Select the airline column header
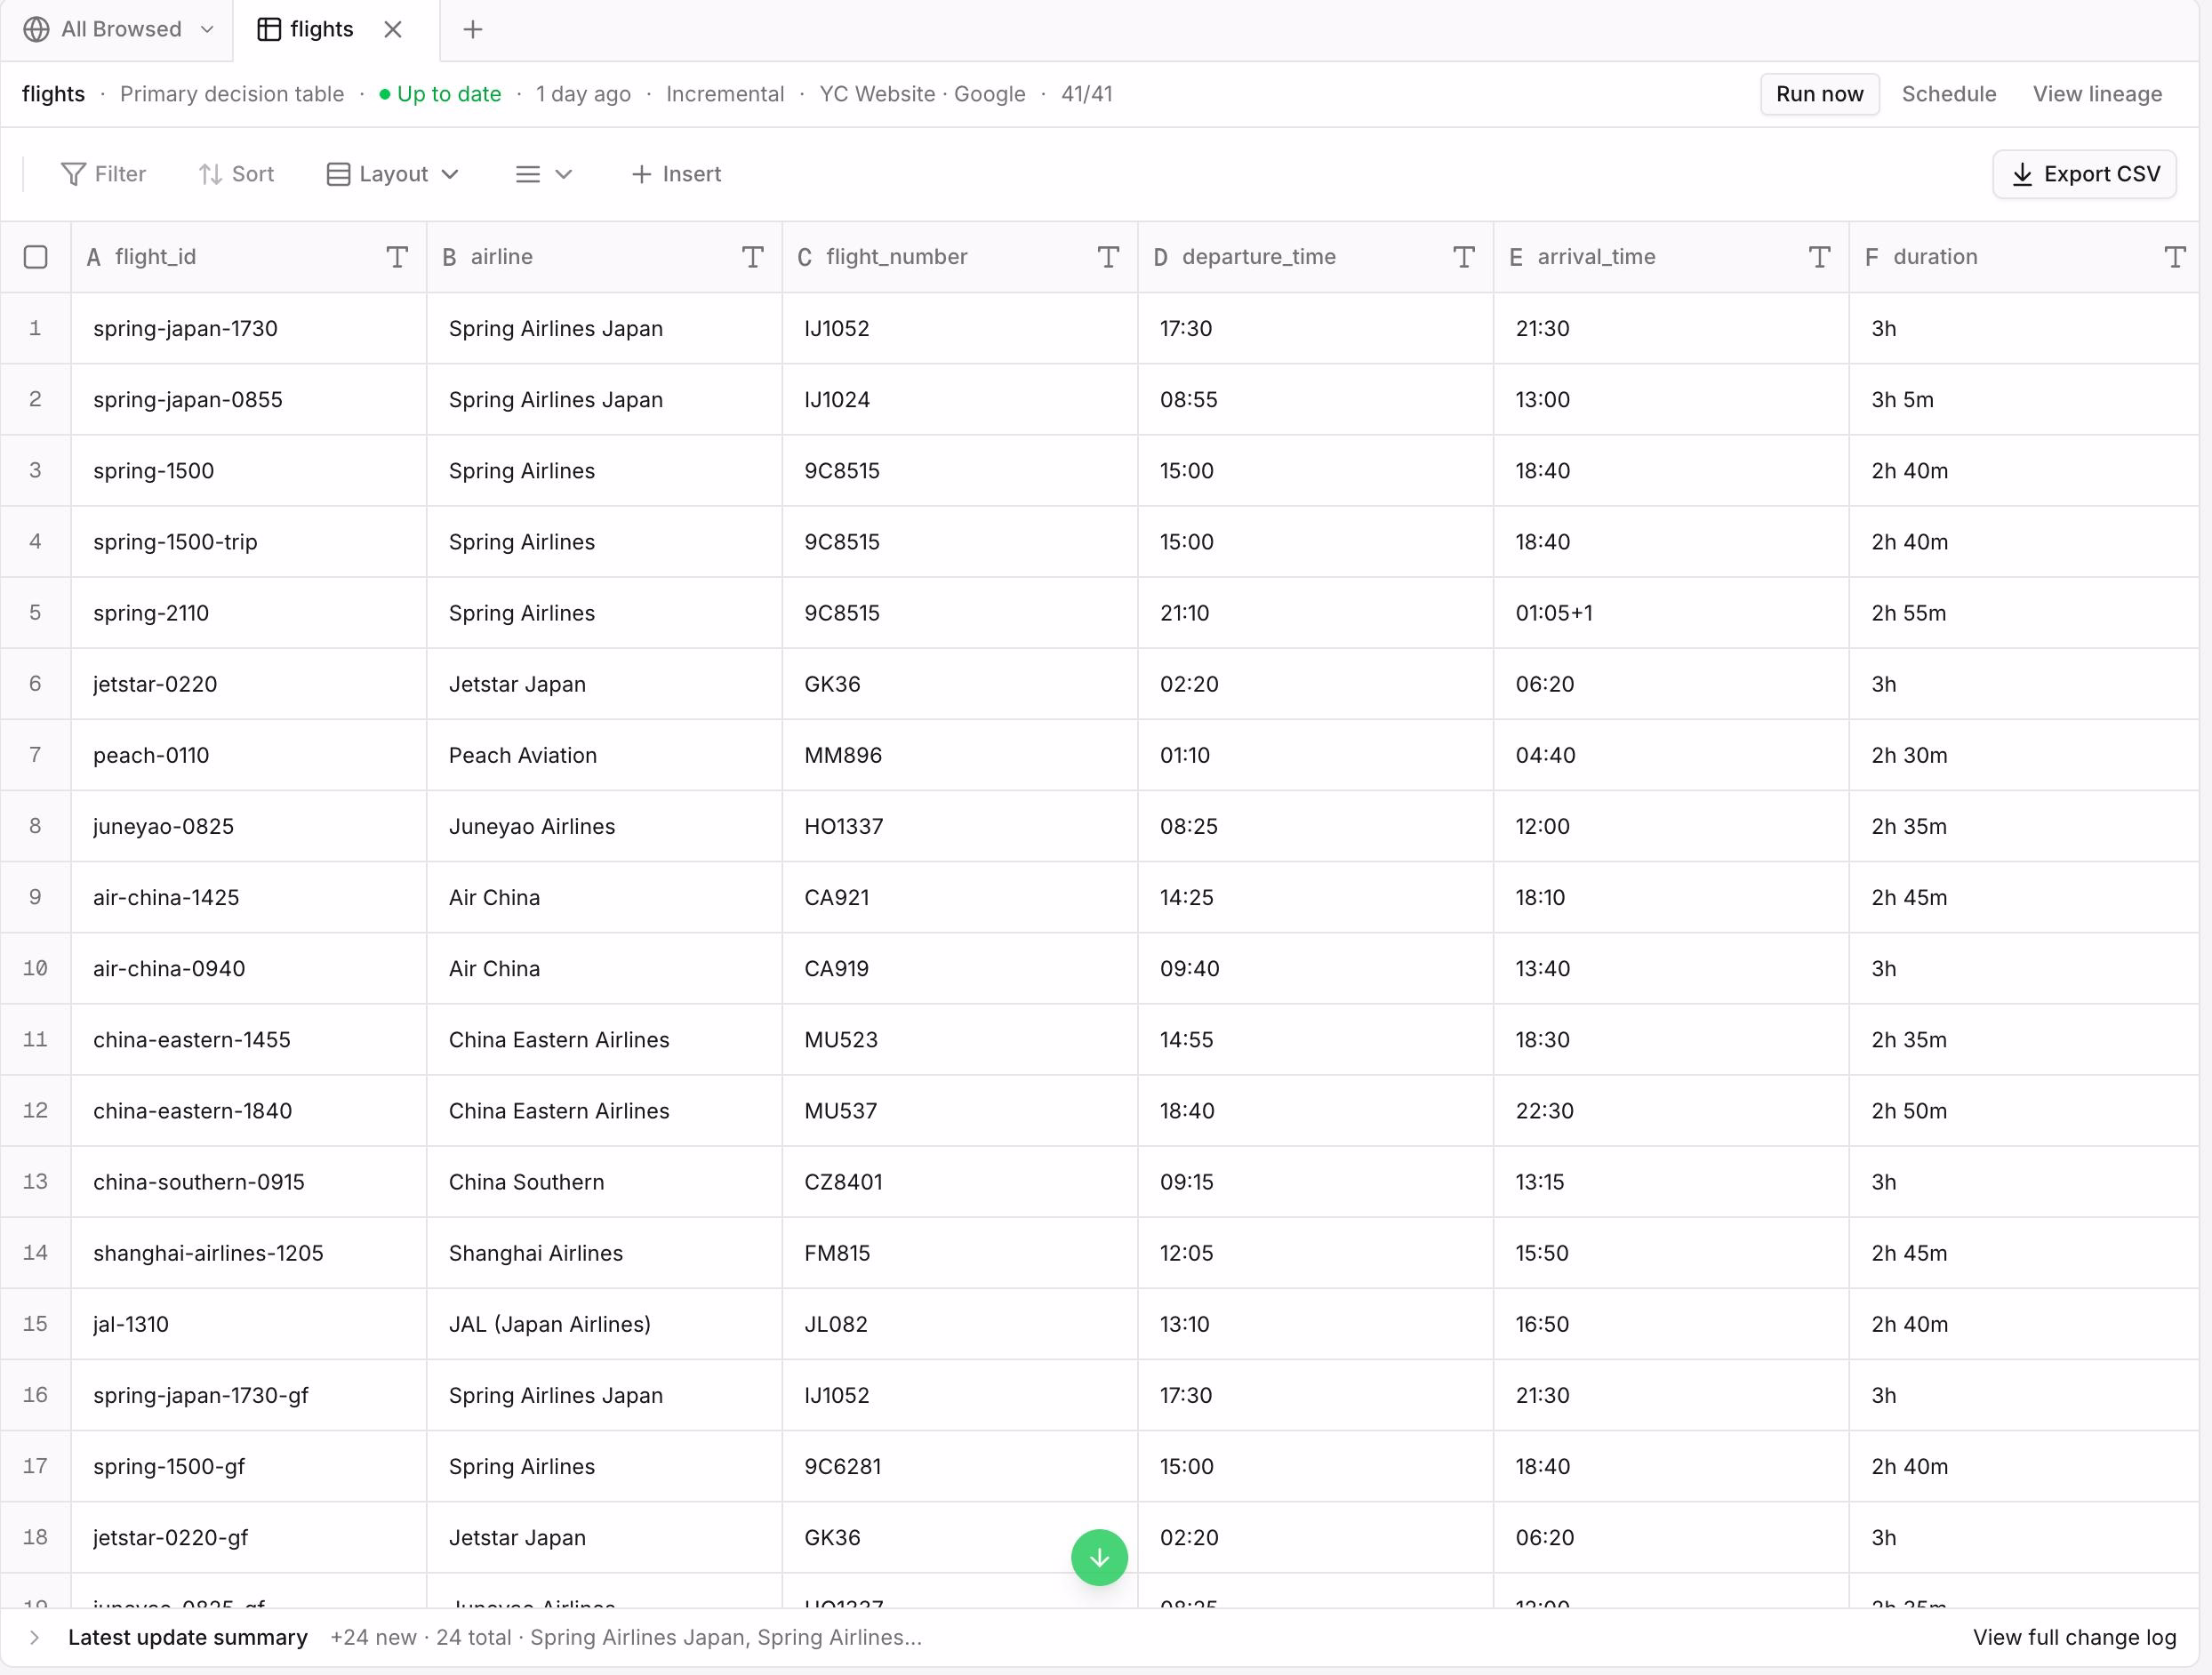The height and width of the screenshot is (1675, 2212). pos(605,257)
